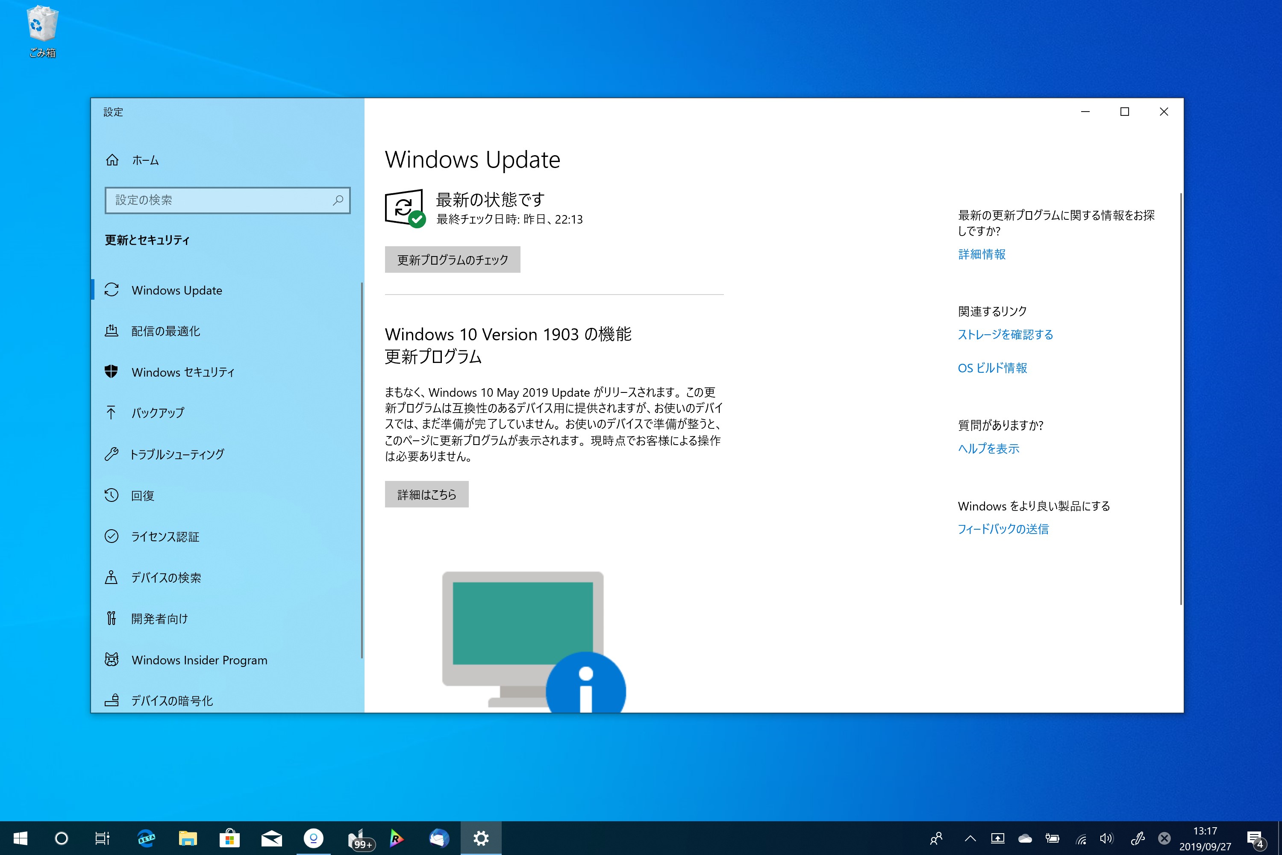Screen dimensions: 1282x855
Task: Click the ホーム house icon in Settings
Action: (x=112, y=160)
